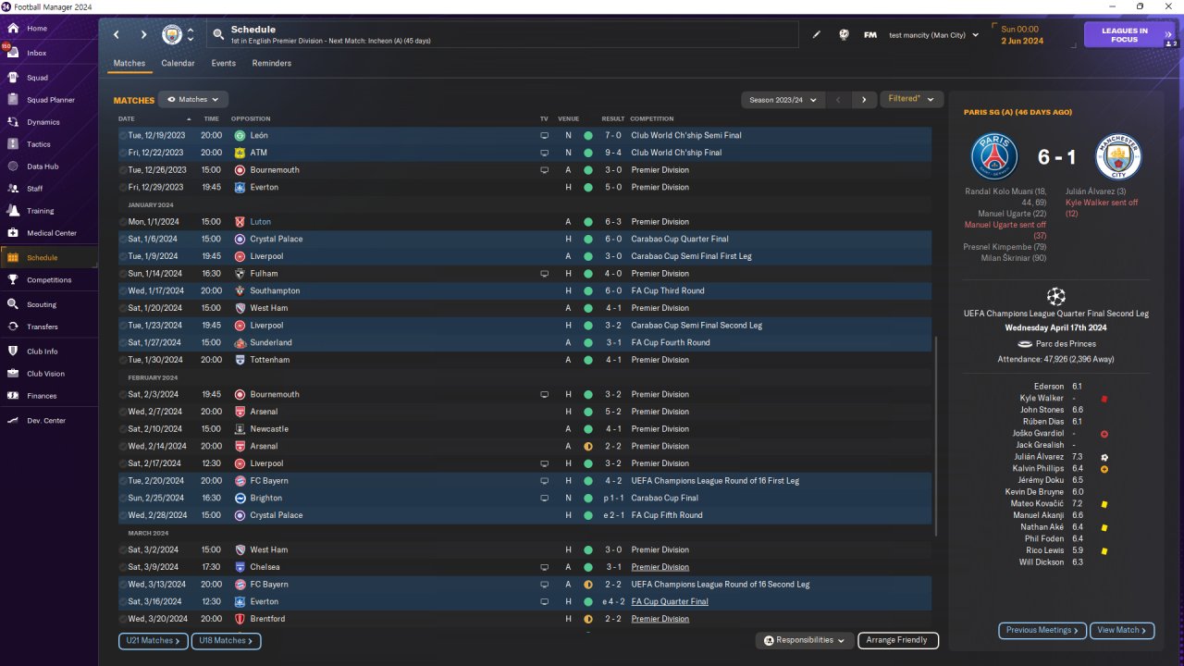Select Schedule in the sidebar
Image resolution: width=1184 pixels, height=666 pixels.
tap(48, 258)
